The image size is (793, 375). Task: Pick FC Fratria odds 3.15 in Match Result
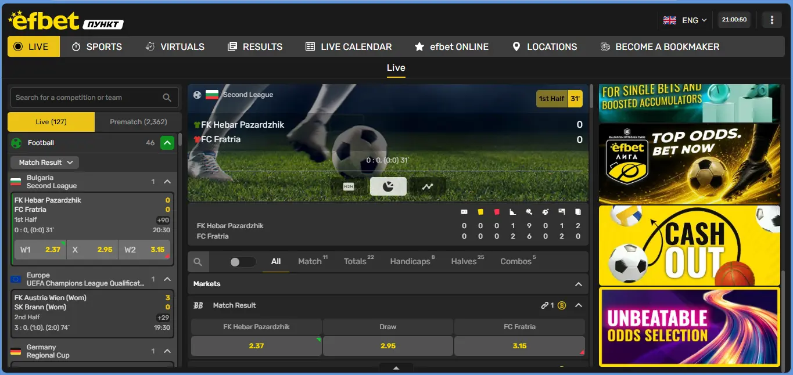pos(519,346)
